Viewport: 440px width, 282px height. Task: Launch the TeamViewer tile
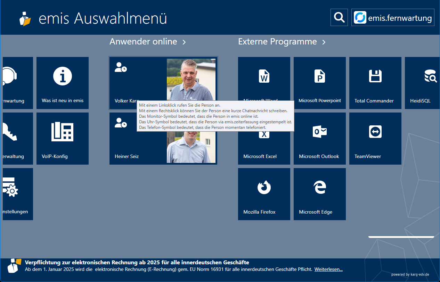pyautogui.click(x=375, y=139)
